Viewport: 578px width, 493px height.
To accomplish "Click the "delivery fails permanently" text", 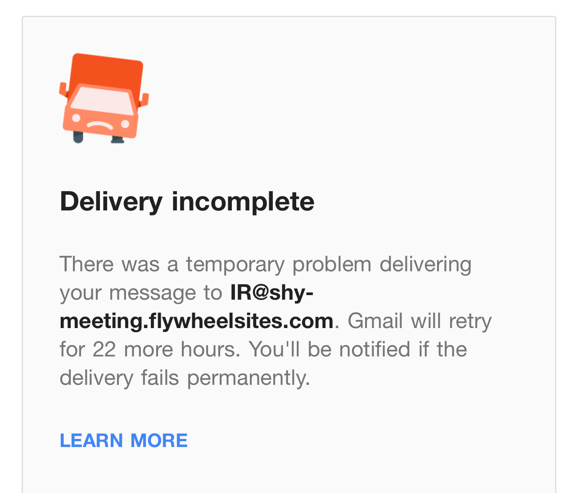I will (x=185, y=378).
